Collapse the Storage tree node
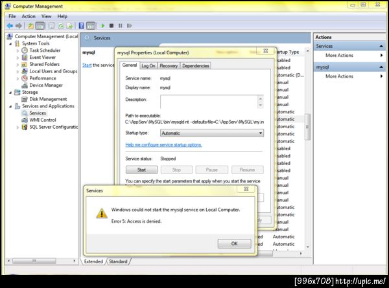Viewport: 389px width, 288px height. 10,93
